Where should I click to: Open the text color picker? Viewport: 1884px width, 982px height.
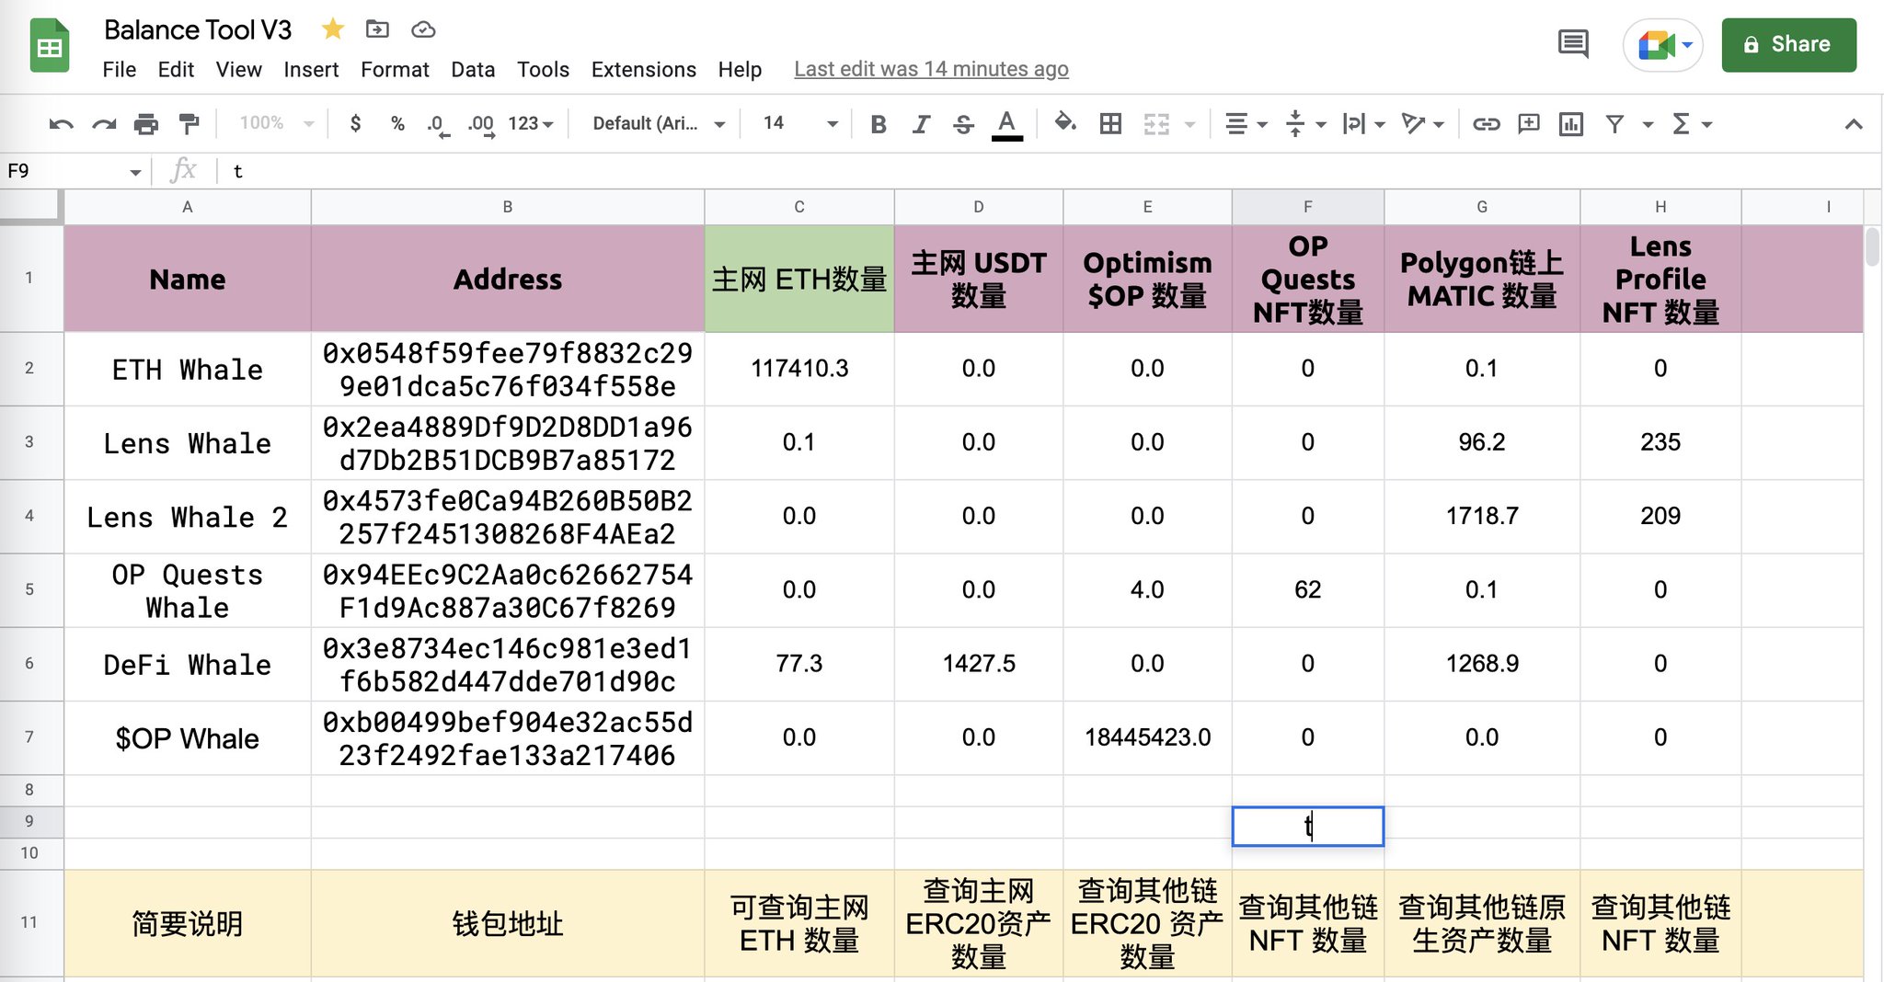click(1007, 124)
